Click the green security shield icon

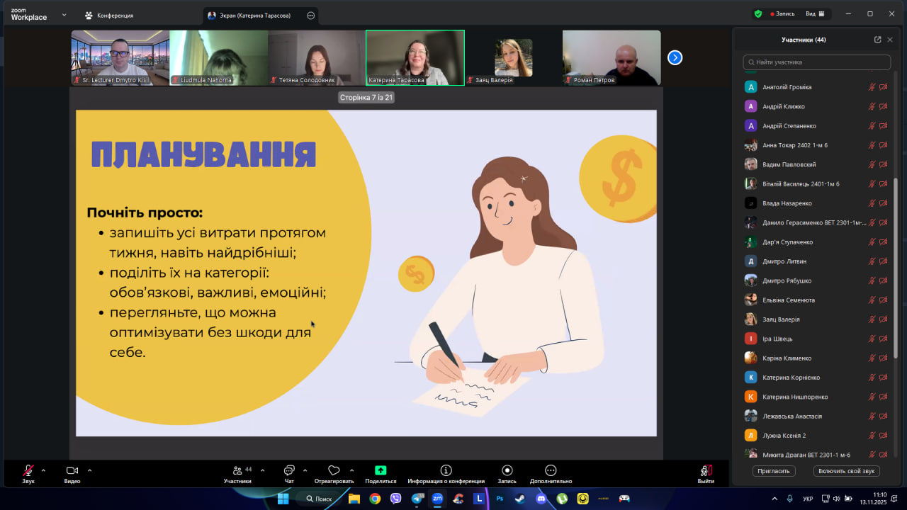click(x=757, y=14)
